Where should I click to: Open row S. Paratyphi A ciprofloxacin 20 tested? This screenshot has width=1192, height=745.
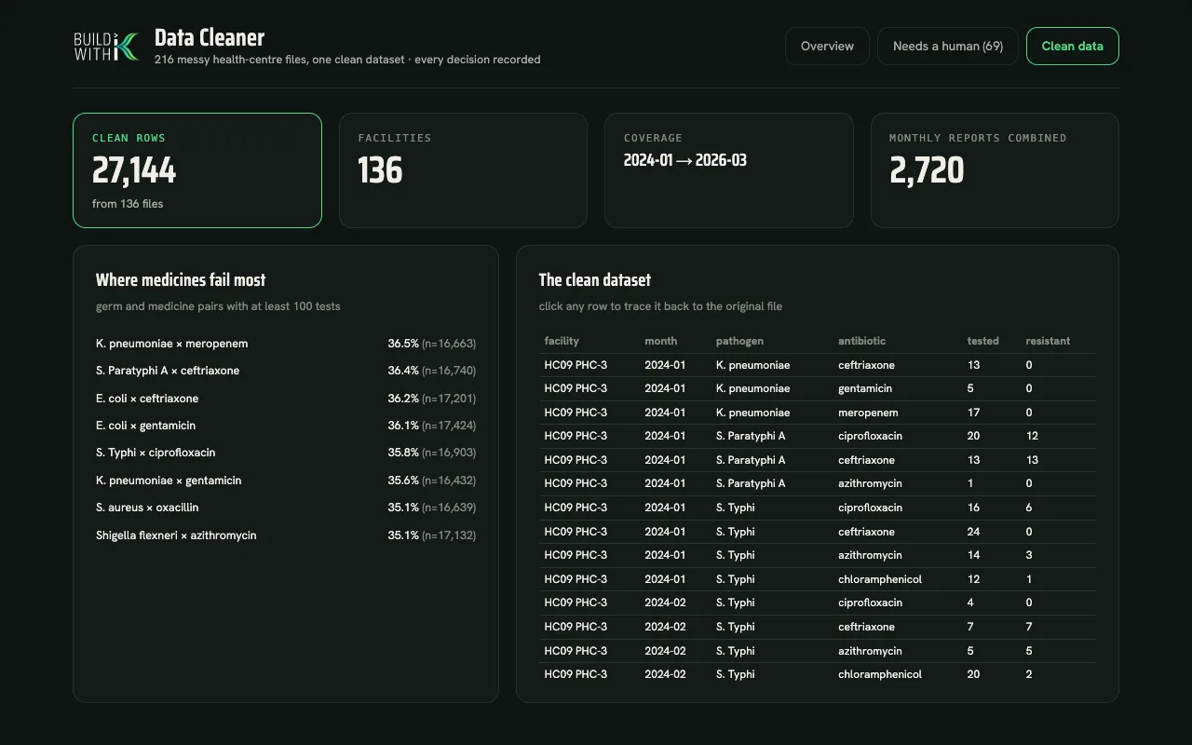(818, 436)
